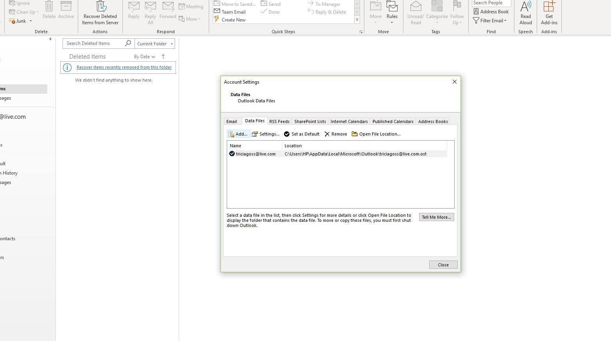Click the Tell Me More button
The image size is (611, 341).
[436, 217]
